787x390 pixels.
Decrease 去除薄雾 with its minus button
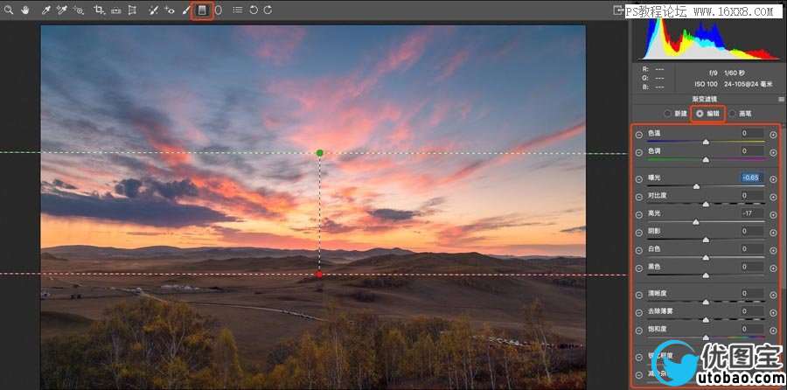point(638,313)
